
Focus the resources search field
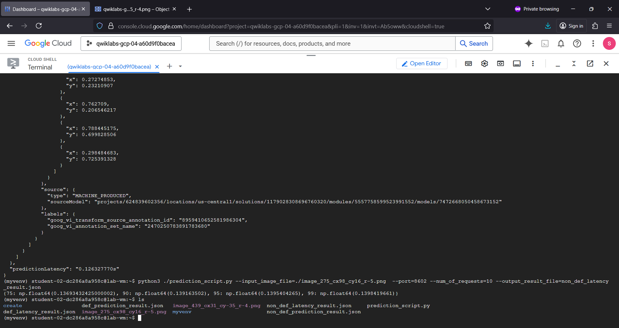pyautogui.click(x=332, y=43)
